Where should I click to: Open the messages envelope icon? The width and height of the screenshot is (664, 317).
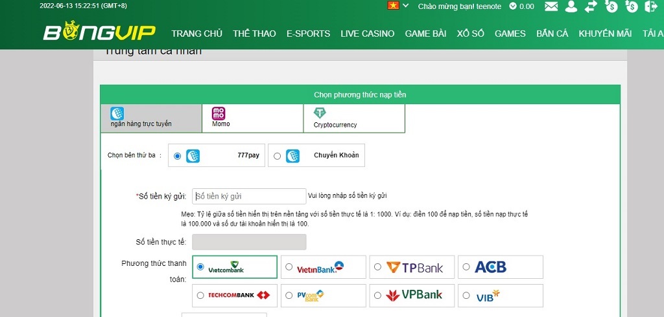click(x=551, y=6)
